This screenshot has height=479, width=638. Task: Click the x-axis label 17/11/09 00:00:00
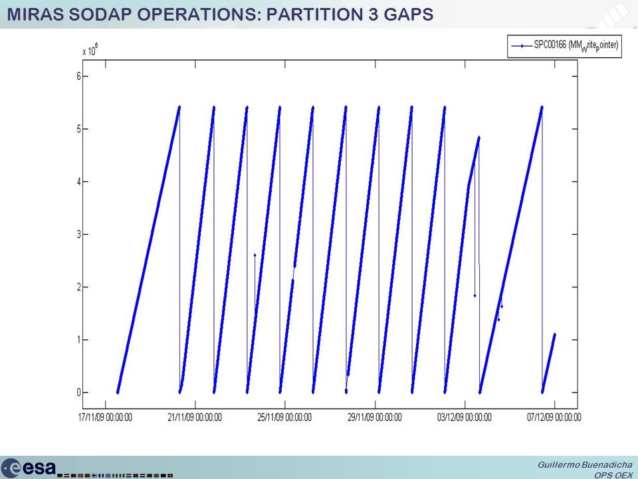(105, 417)
